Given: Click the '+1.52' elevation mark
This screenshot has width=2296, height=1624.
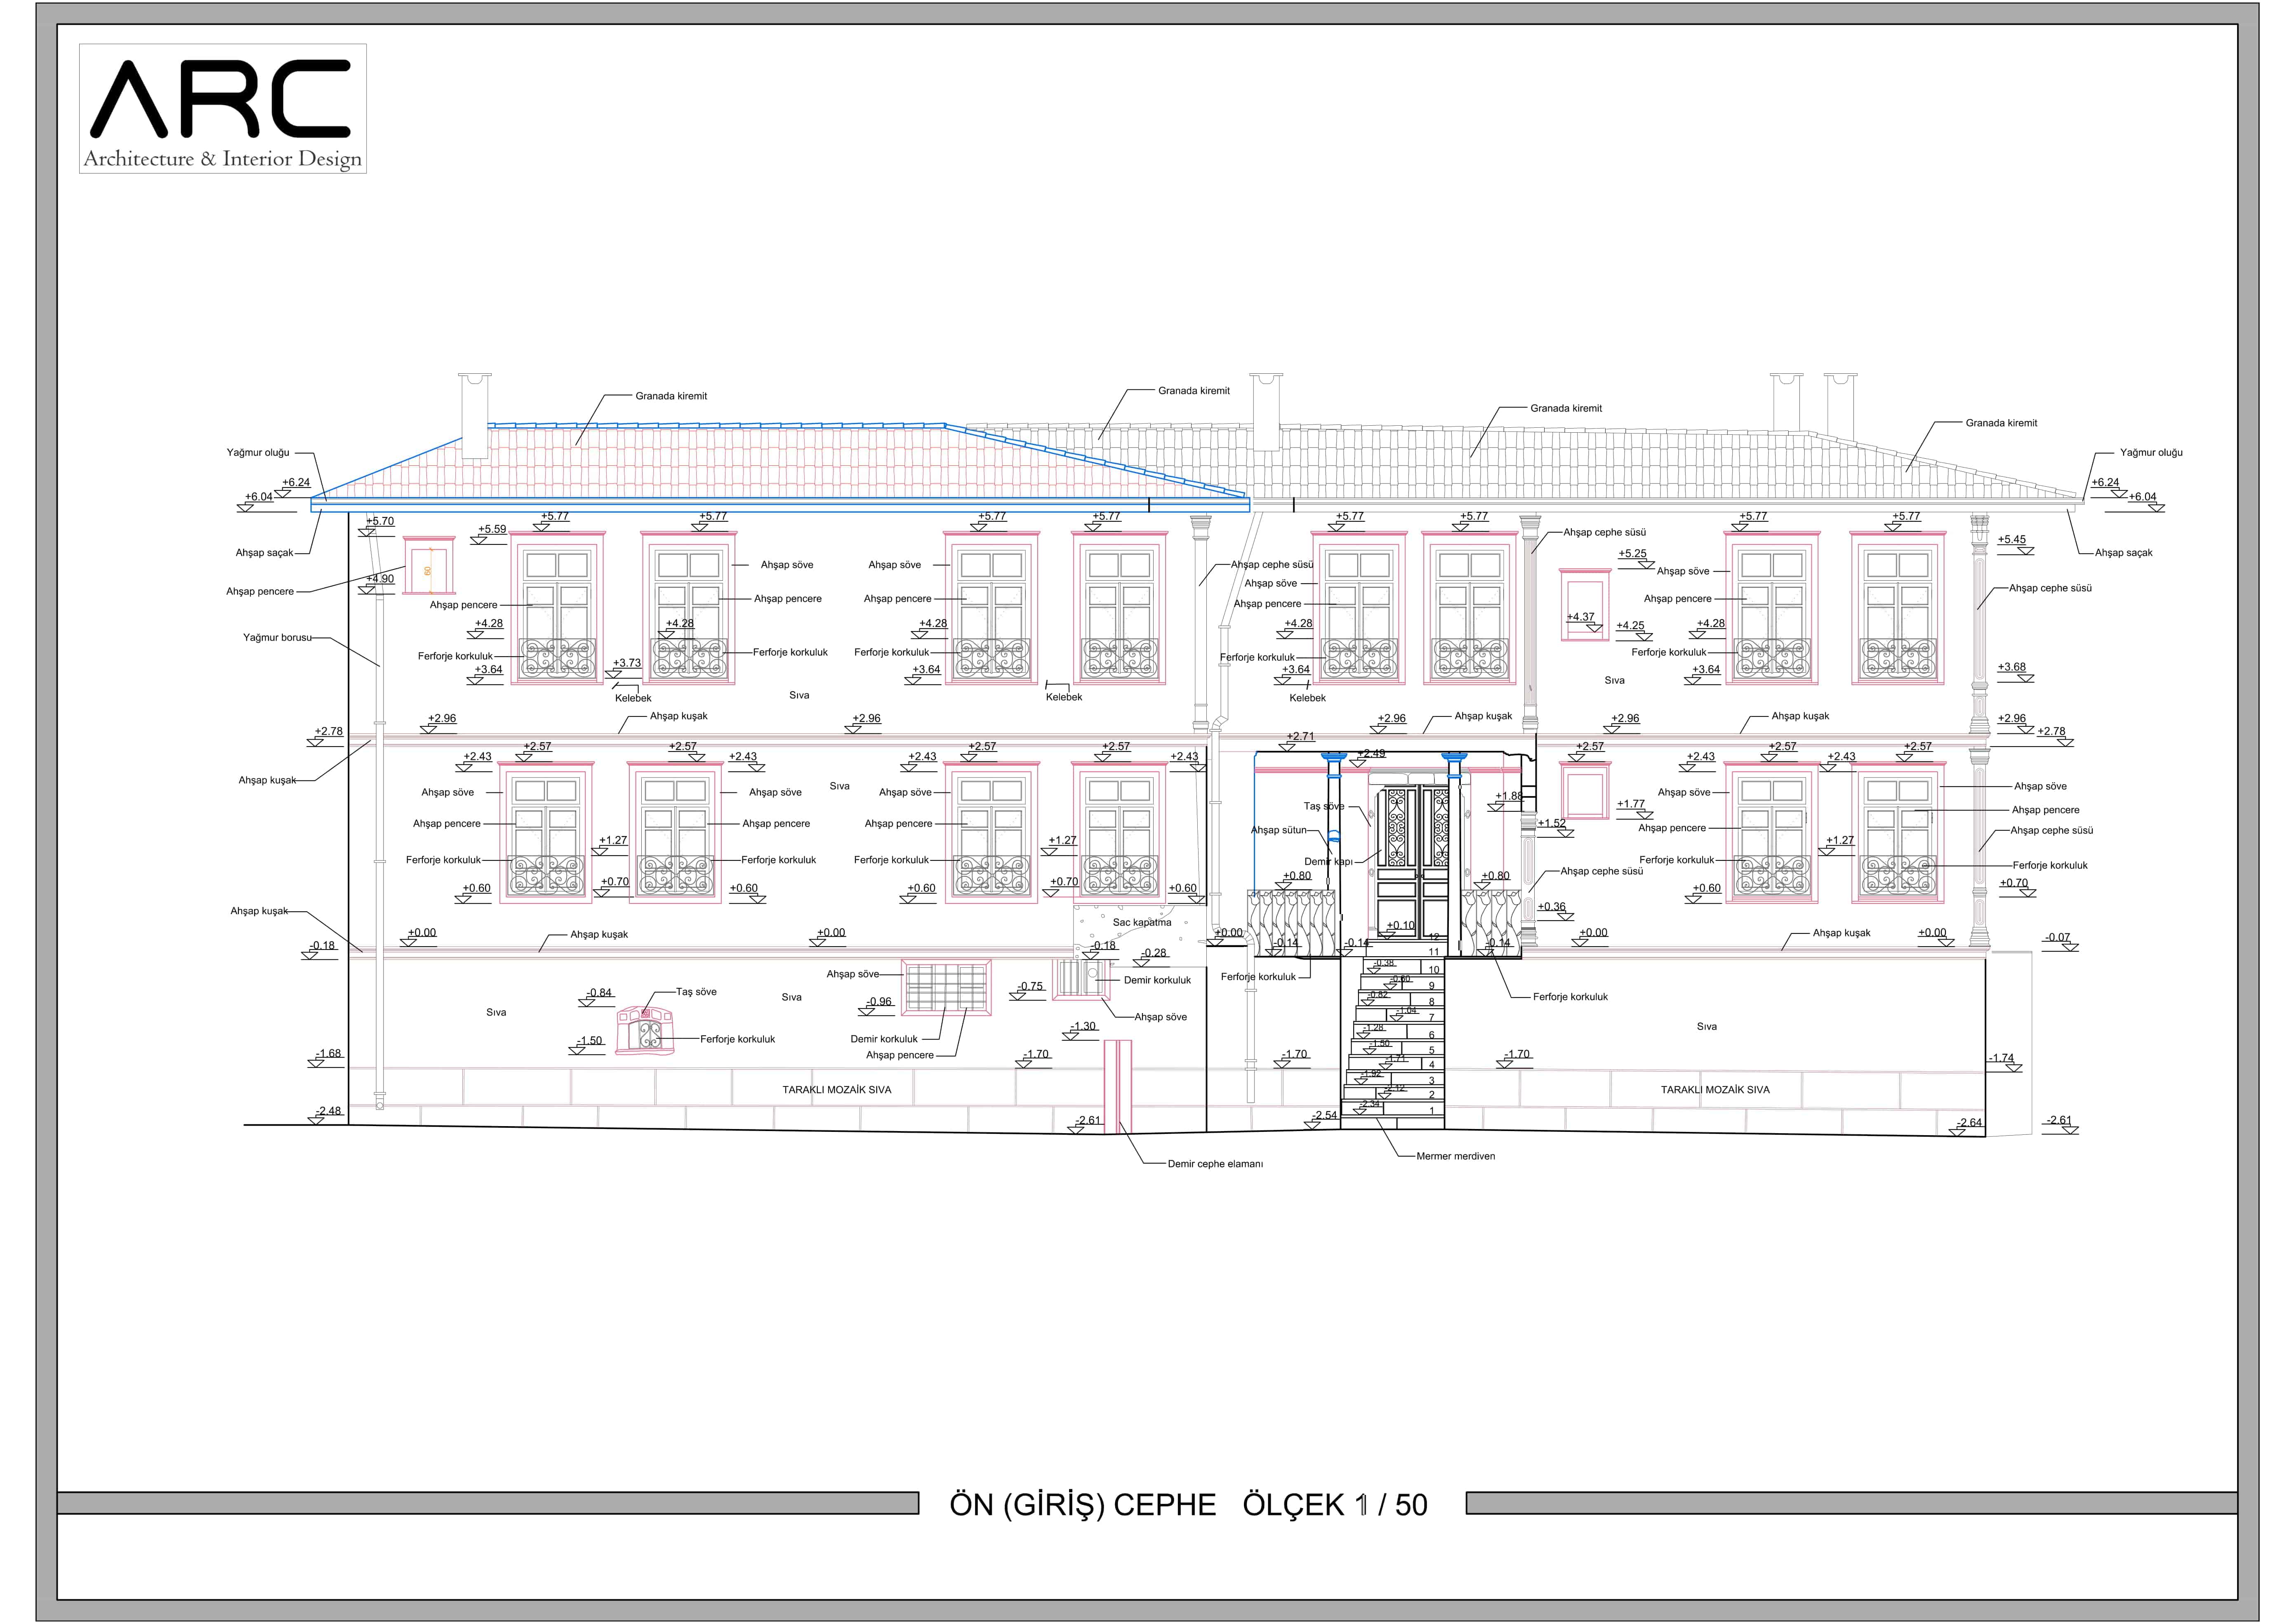Looking at the screenshot, I should click(x=1552, y=823).
